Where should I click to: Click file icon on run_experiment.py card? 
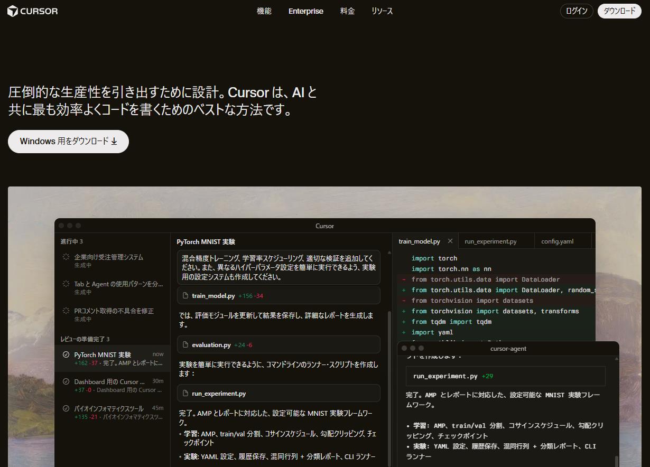click(x=185, y=393)
